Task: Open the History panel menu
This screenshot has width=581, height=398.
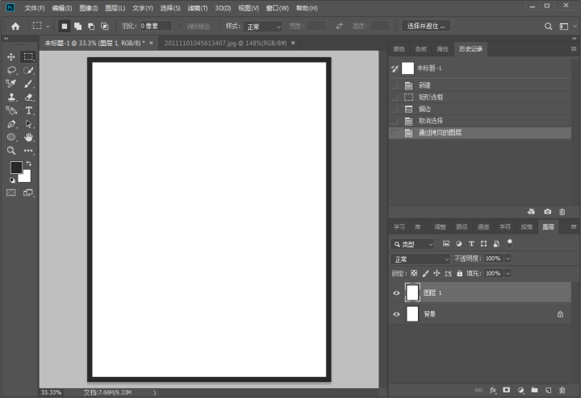Action: pyautogui.click(x=574, y=49)
